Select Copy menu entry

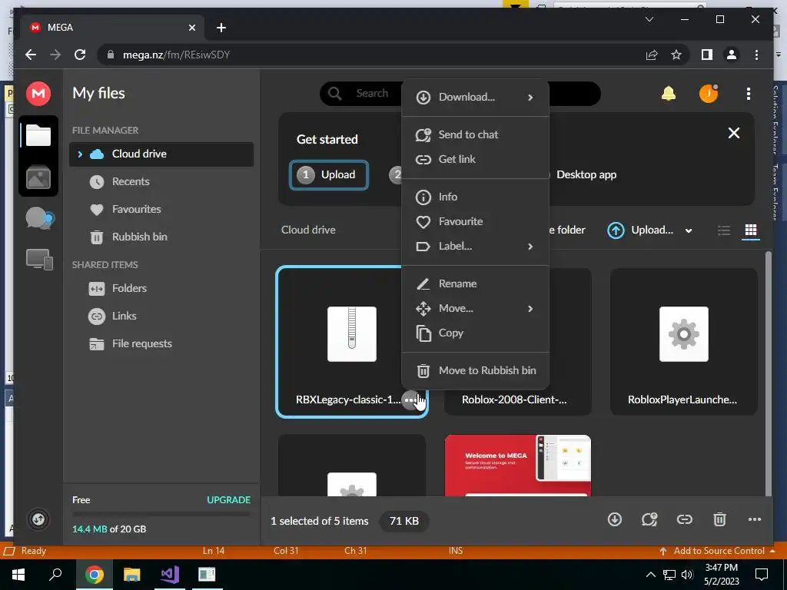tap(475, 333)
